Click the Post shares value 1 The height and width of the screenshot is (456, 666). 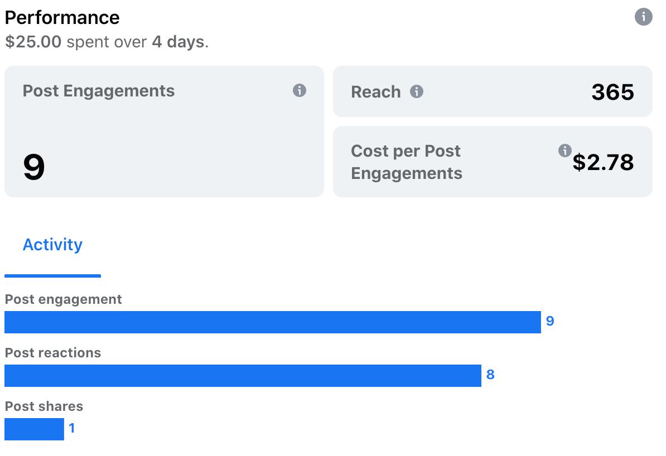[x=72, y=428]
